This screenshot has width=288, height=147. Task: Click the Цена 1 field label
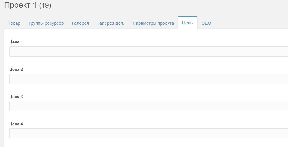click(x=16, y=42)
